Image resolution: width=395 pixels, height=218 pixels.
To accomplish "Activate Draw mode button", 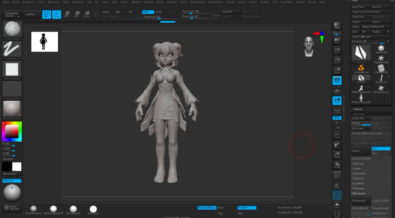I will click(57, 14).
